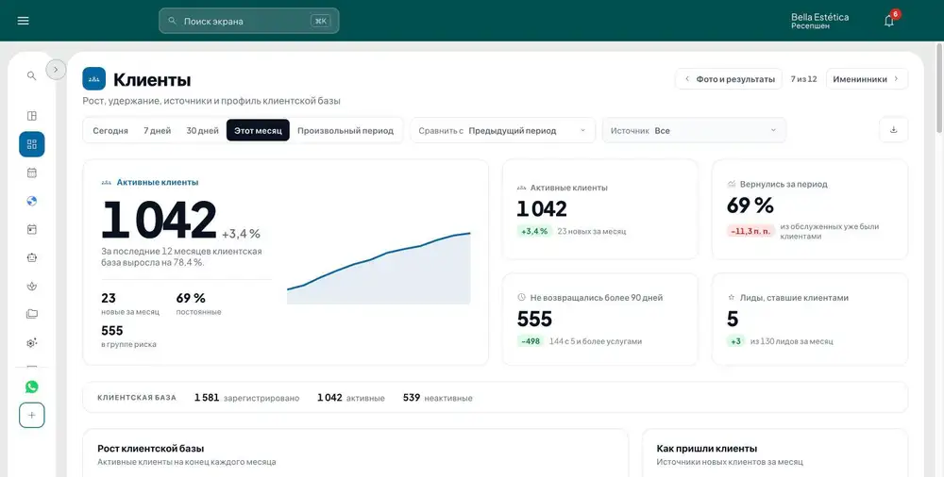This screenshot has width=944, height=477.
Task: Click the plus add button in sidebar
Action: coord(32,415)
